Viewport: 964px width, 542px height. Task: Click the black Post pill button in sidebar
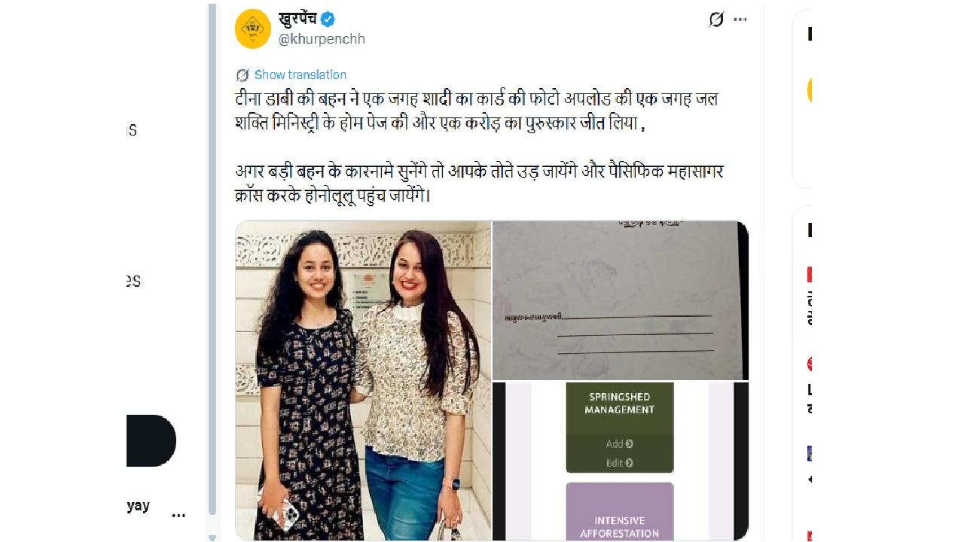pyautogui.click(x=151, y=440)
